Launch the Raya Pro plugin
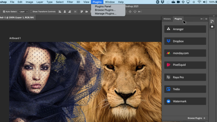 (x=185, y=77)
